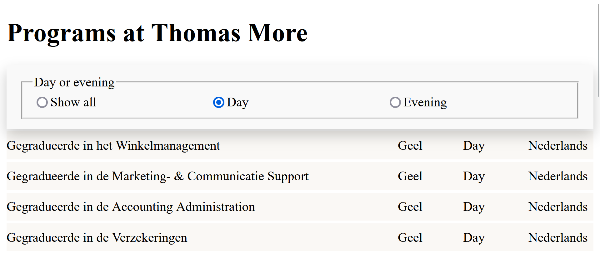Click "Day" cell in Winkelmanagement row

pos(474,146)
